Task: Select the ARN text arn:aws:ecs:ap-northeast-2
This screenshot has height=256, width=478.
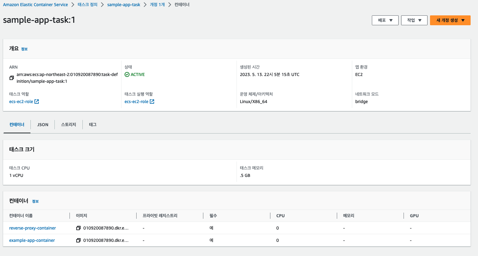Action: 67,78
